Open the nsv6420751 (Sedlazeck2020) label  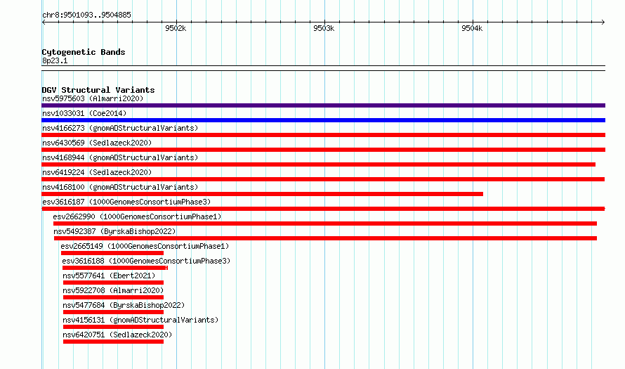pyautogui.click(x=117, y=335)
